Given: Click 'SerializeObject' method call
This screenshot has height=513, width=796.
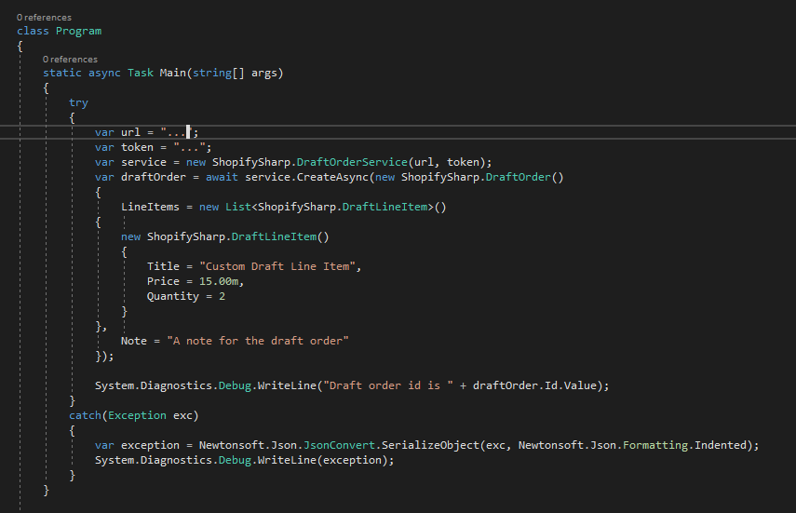Looking at the screenshot, I should point(430,445).
